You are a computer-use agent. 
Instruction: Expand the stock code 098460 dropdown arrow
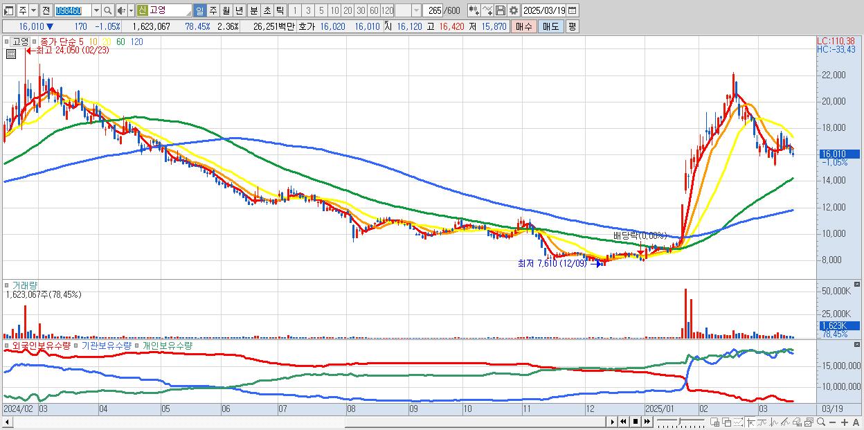[x=96, y=10]
